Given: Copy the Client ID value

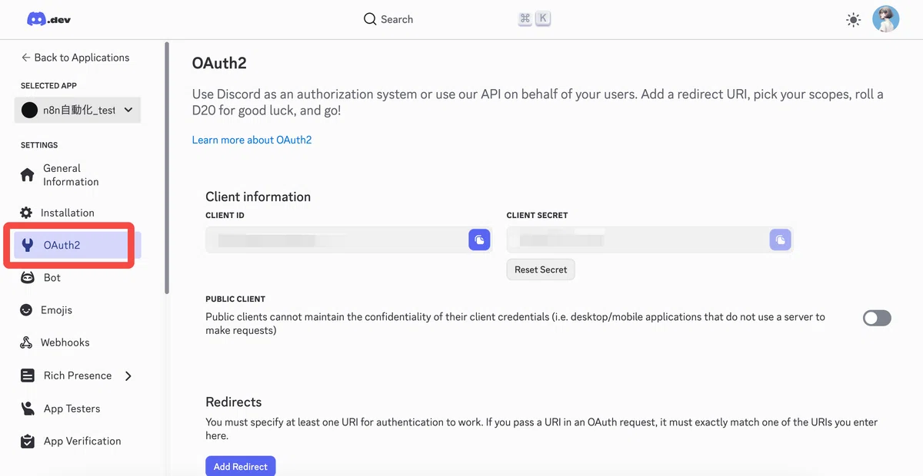Looking at the screenshot, I should (479, 240).
